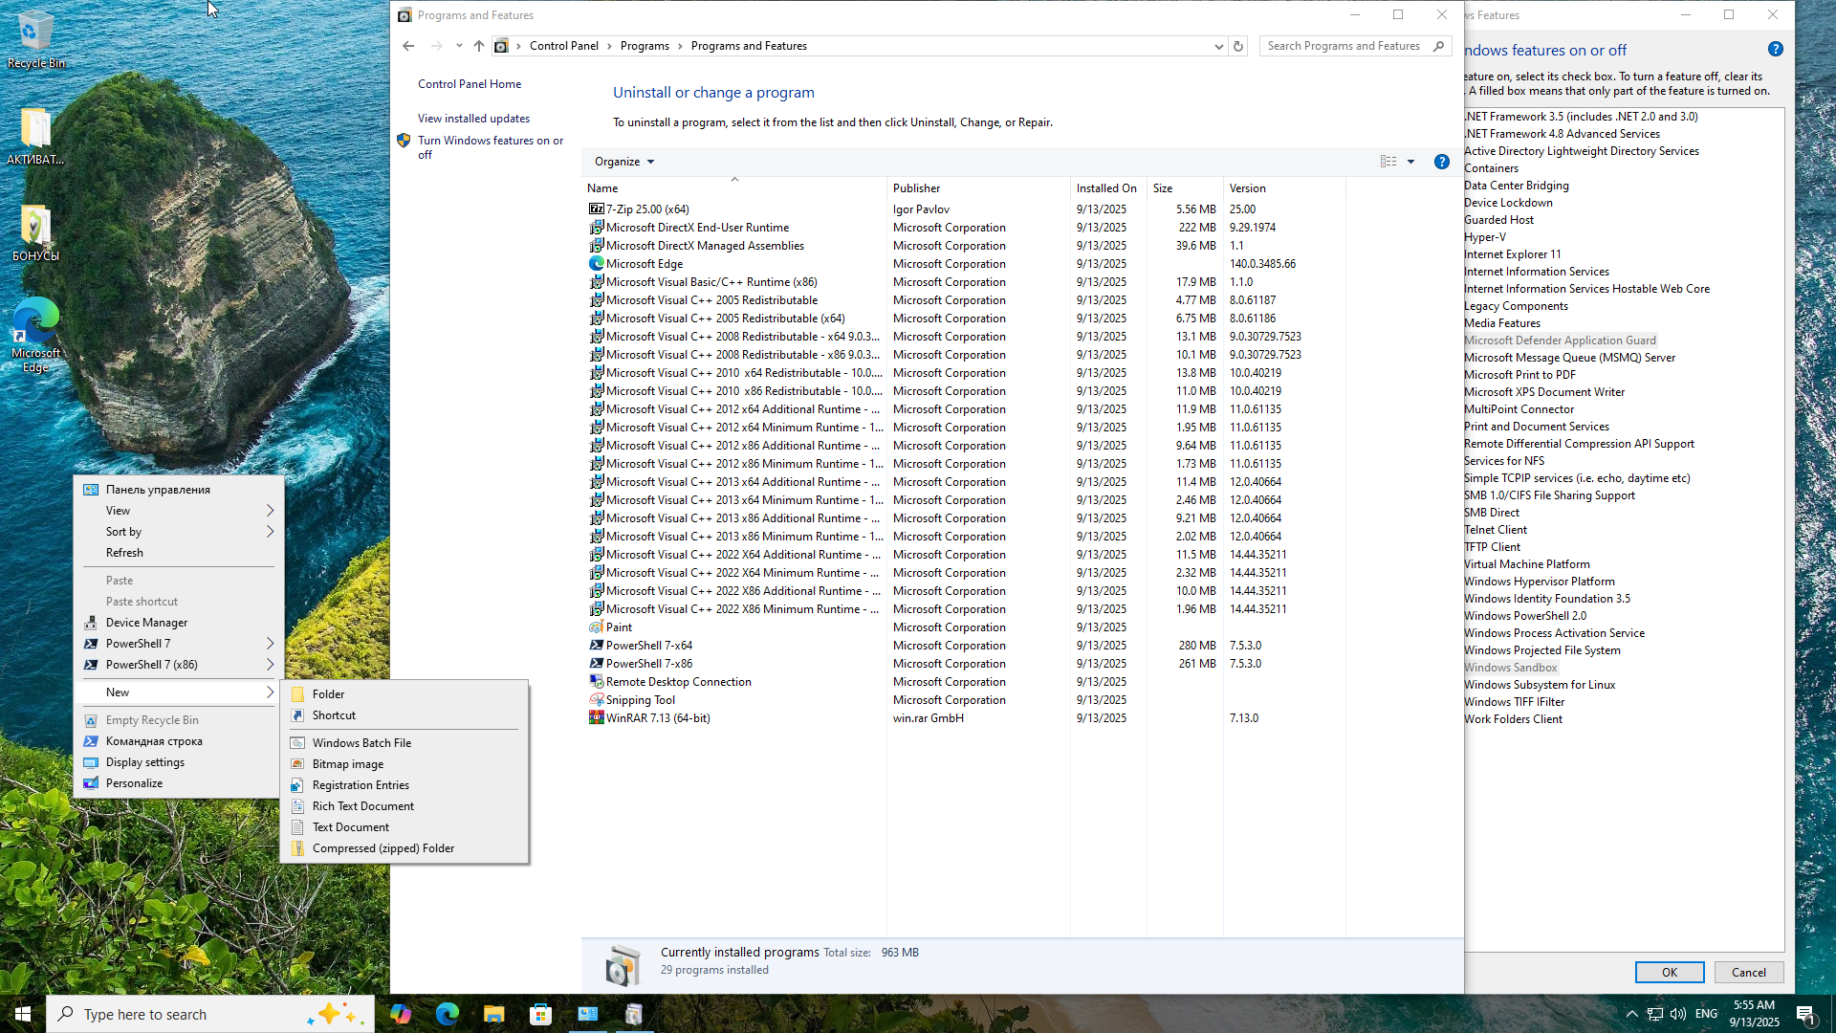Open Device Manager from the context menu
Image resolution: width=1836 pixels, height=1033 pixels.
click(180, 623)
